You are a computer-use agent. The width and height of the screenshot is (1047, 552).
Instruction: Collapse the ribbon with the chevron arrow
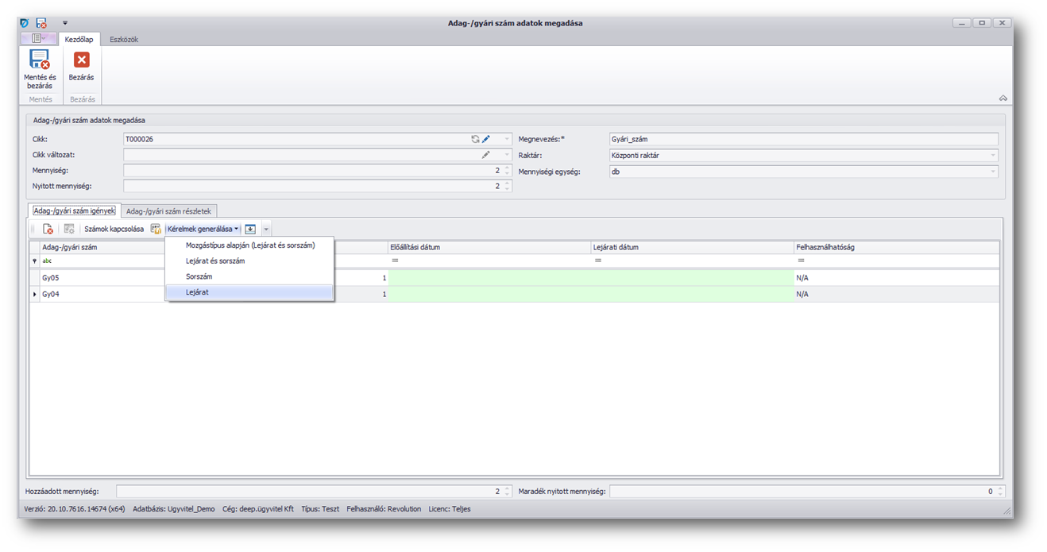(x=1003, y=98)
